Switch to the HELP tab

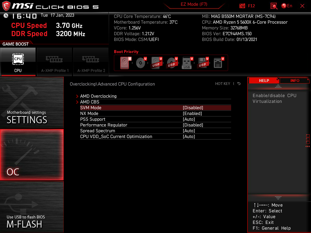tap(264, 80)
